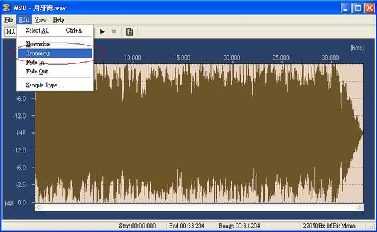Click the Play button in toolbar
Image resolution: width=377 pixels, height=232 pixels.
(x=102, y=32)
